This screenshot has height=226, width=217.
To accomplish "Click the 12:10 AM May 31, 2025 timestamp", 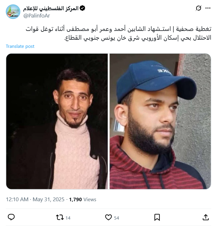I will point(35,199).
